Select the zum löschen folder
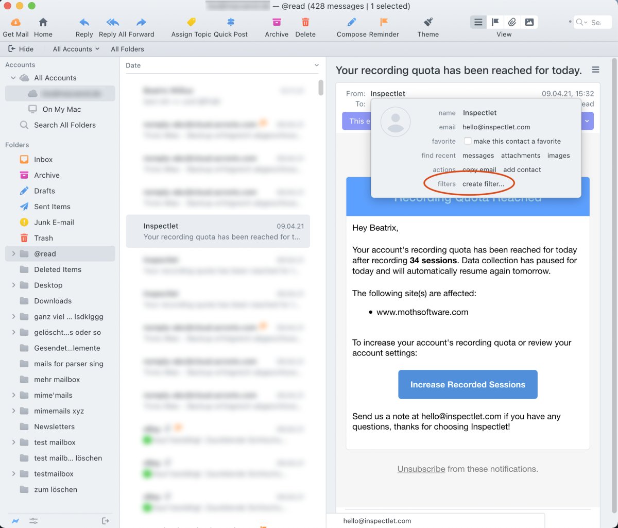The height and width of the screenshot is (528, 618). point(56,489)
